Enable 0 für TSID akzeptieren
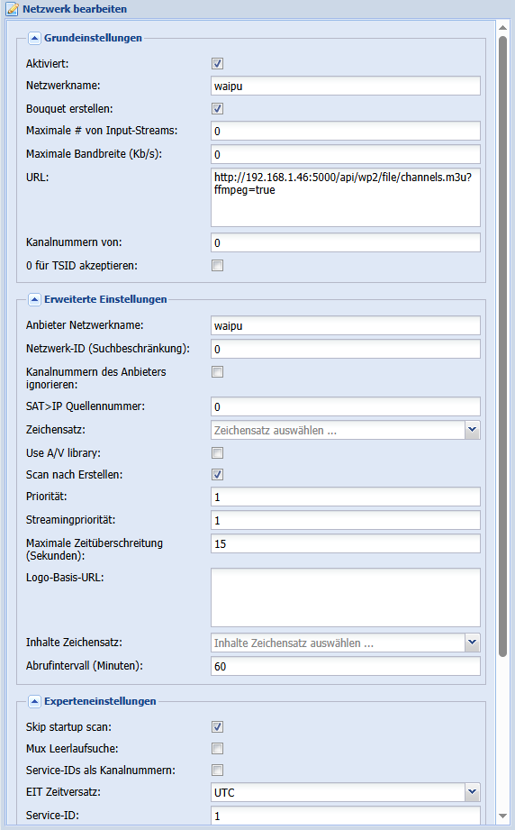The width and height of the screenshot is (515, 830). coord(217,265)
